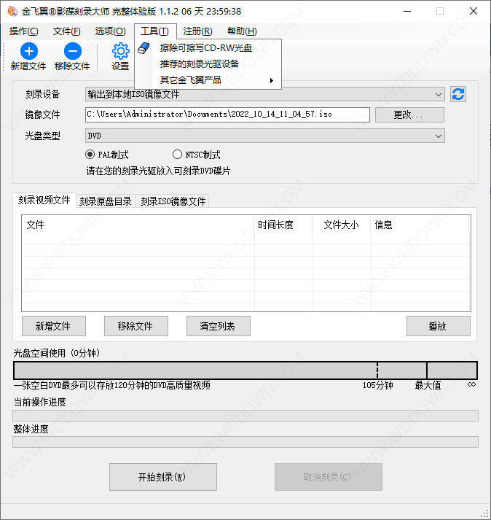Click the 105分钟 marker label
The image size is (491, 520).
point(377,385)
